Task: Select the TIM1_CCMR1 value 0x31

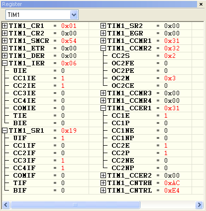Action: [172, 41]
